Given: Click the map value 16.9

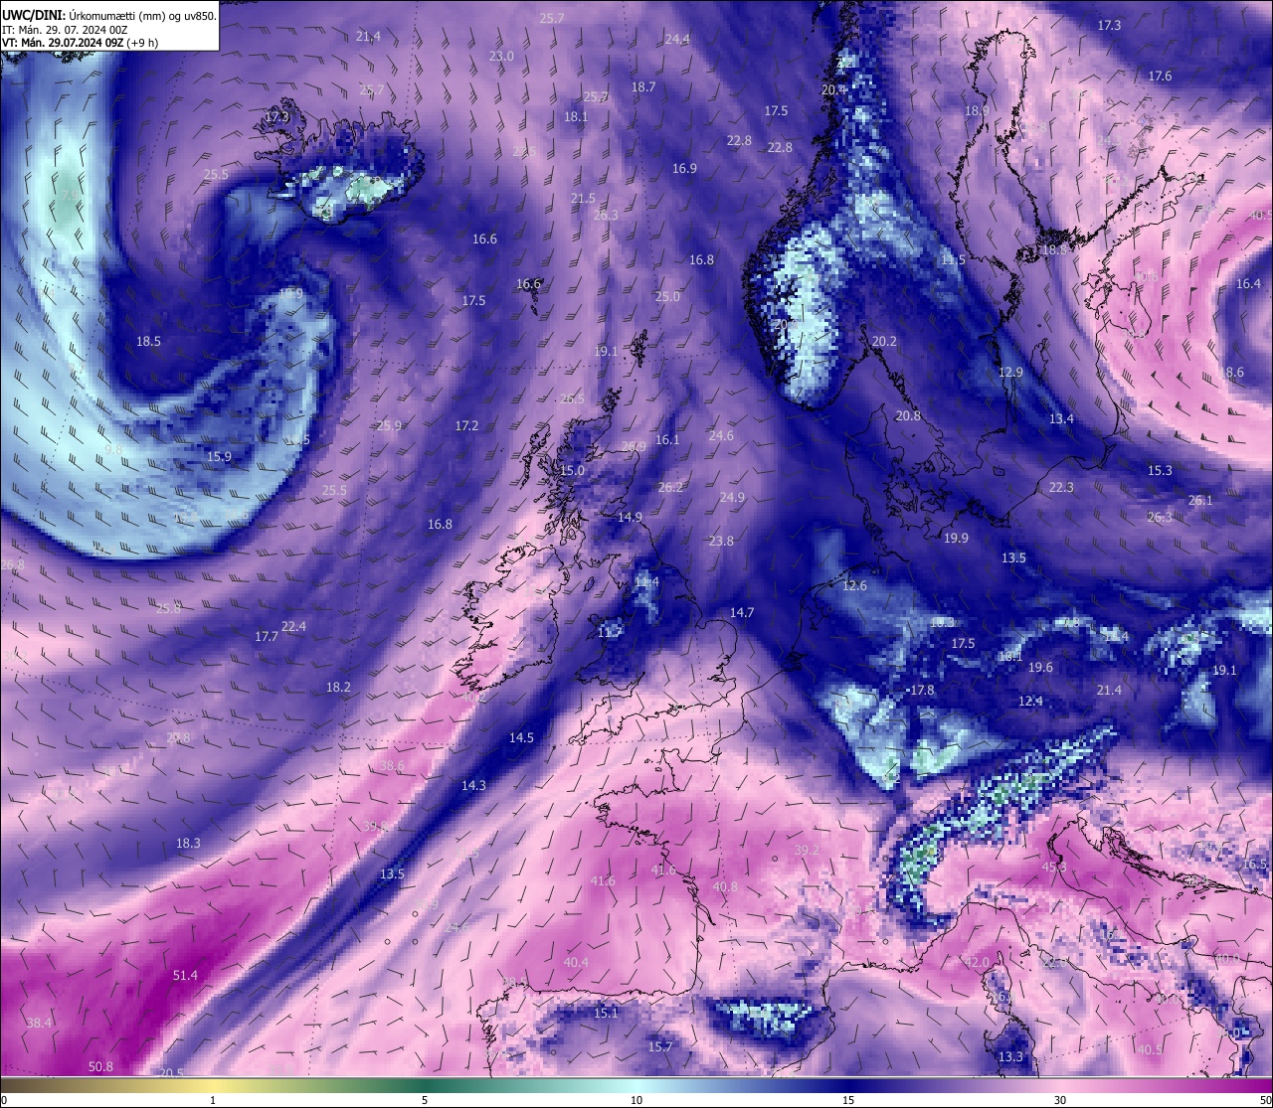Looking at the screenshot, I should [684, 168].
